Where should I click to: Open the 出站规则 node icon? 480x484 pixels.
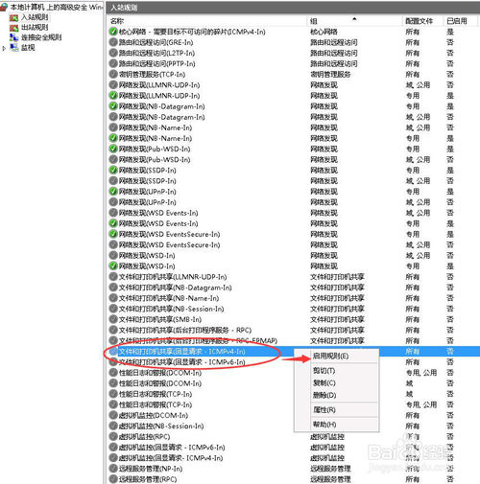coord(13,28)
